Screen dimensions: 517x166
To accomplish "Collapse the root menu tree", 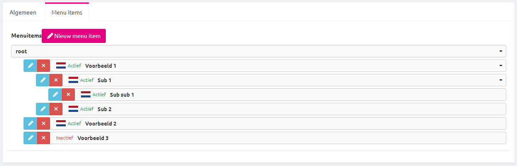I will [x=500, y=51].
